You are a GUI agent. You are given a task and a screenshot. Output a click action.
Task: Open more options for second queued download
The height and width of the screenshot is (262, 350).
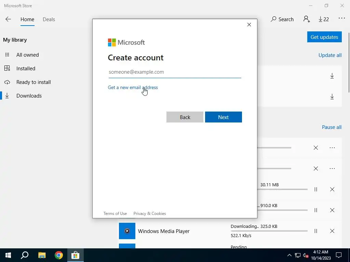tap(332, 169)
